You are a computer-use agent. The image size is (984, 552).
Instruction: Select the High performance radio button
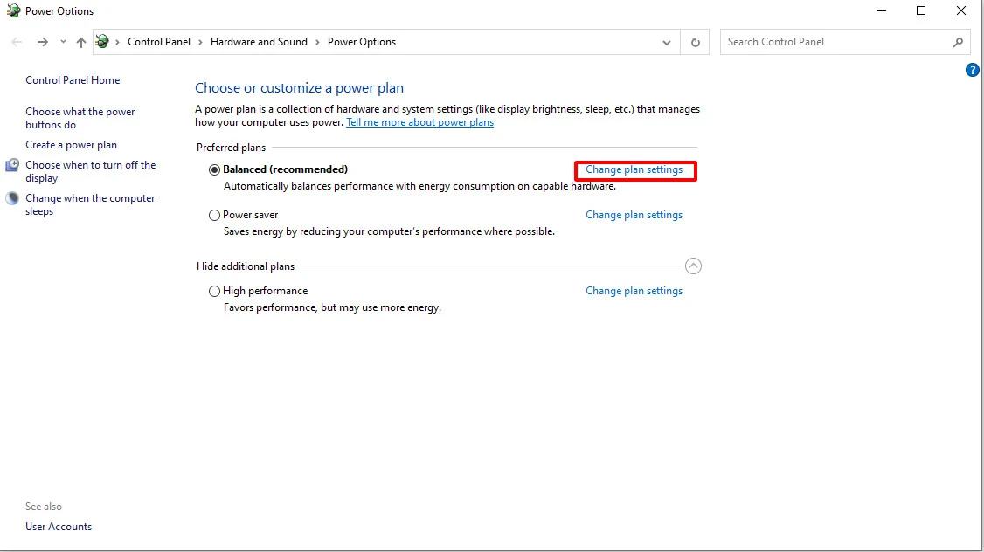coord(215,291)
